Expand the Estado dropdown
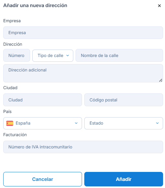 124,123
